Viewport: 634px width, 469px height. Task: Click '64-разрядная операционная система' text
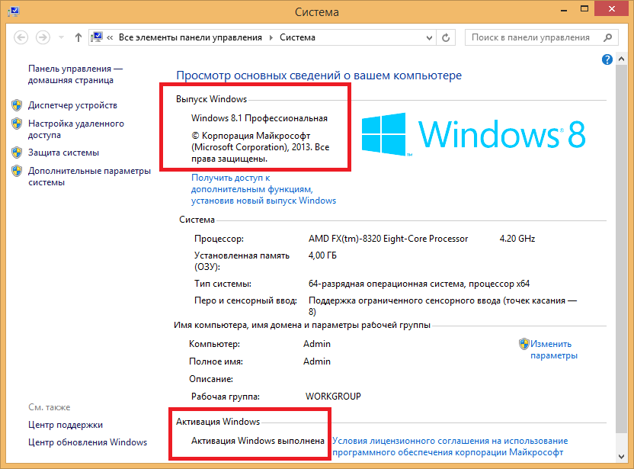coord(386,284)
